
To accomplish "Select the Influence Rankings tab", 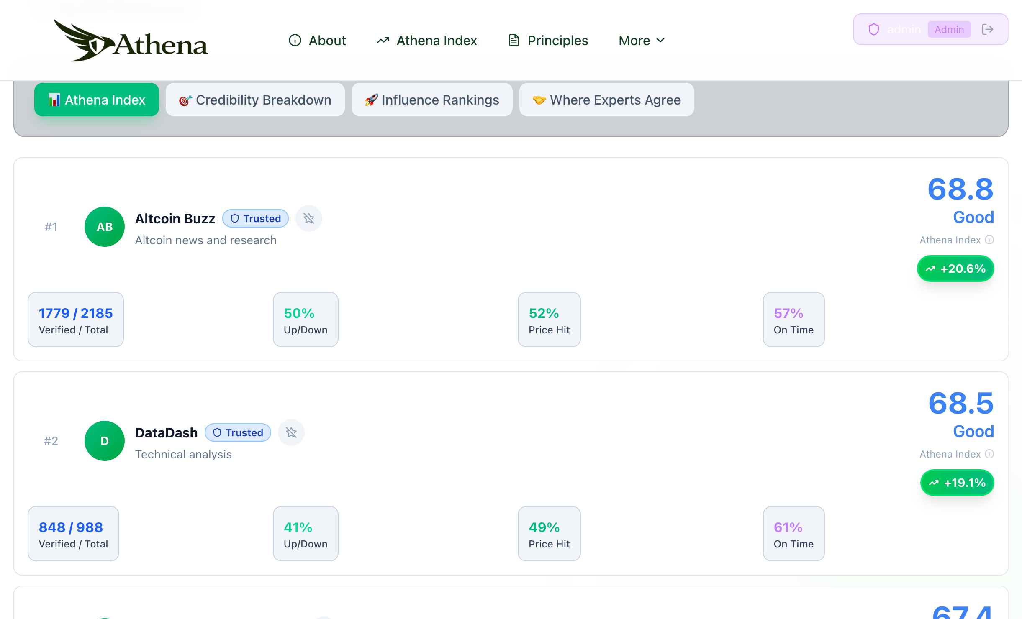I will coord(432,100).
